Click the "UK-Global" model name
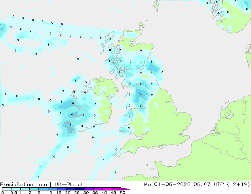Image resolution: width=251 pixels, height=194 pixels. (x=68, y=184)
